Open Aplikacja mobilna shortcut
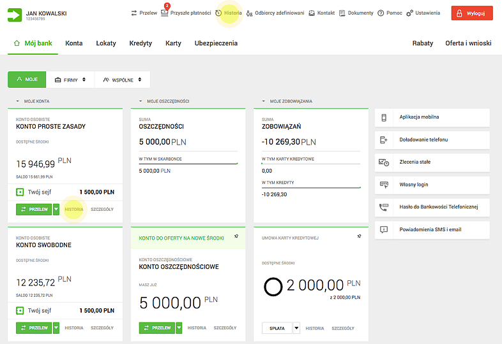This screenshot has width=502, height=344. point(432,117)
